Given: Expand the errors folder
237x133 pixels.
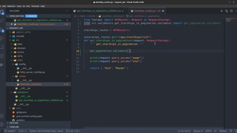Looking at the screenshot, I should 21,52.
